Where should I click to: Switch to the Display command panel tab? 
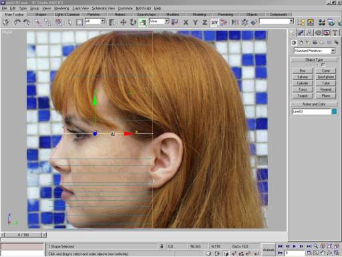pos(327,33)
